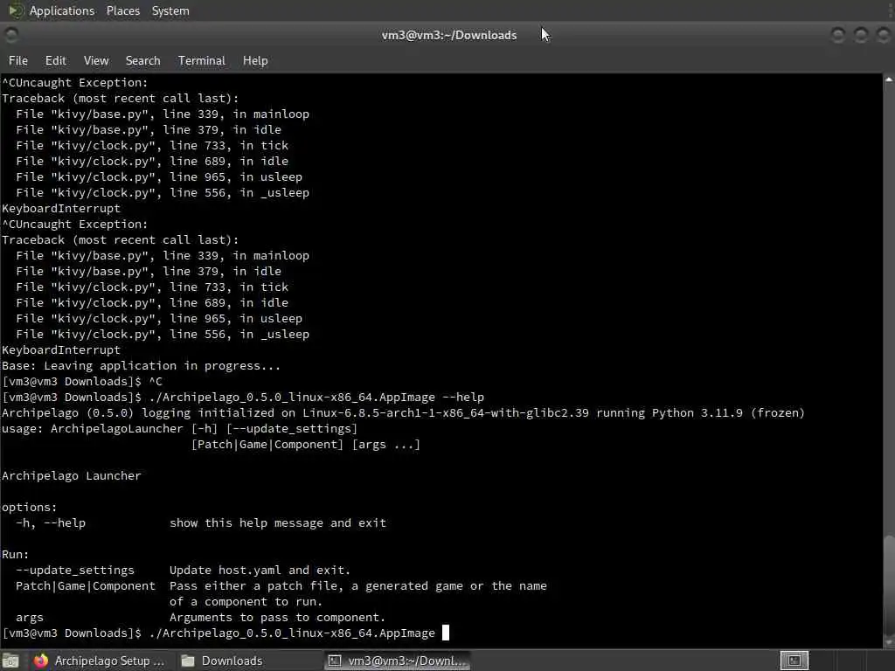Open the Help menu
Image resolution: width=895 pixels, height=671 pixels.
pyautogui.click(x=255, y=60)
